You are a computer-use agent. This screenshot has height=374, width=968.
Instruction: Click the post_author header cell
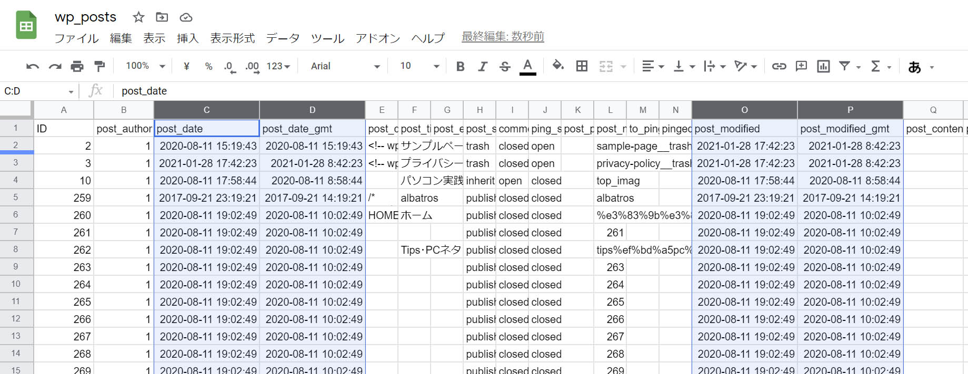click(x=124, y=129)
